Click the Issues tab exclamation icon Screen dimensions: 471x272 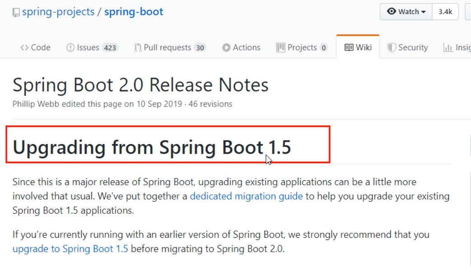(70, 47)
